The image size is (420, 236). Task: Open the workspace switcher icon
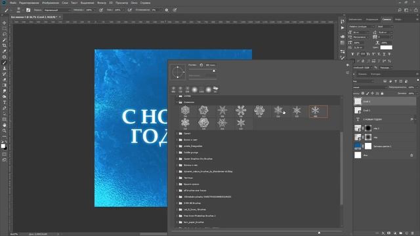pos(406,10)
